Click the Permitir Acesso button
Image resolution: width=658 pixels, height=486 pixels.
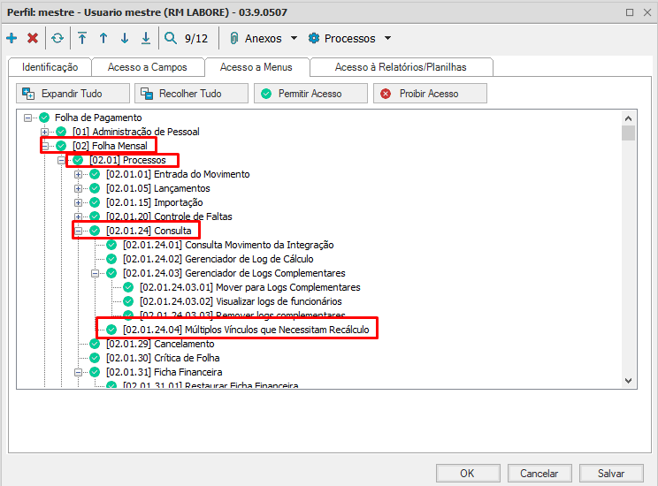[x=311, y=93]
